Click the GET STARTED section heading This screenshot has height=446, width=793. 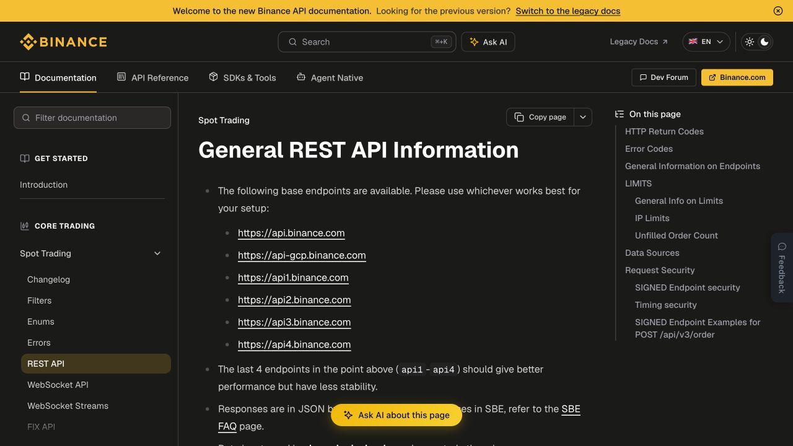61,159
